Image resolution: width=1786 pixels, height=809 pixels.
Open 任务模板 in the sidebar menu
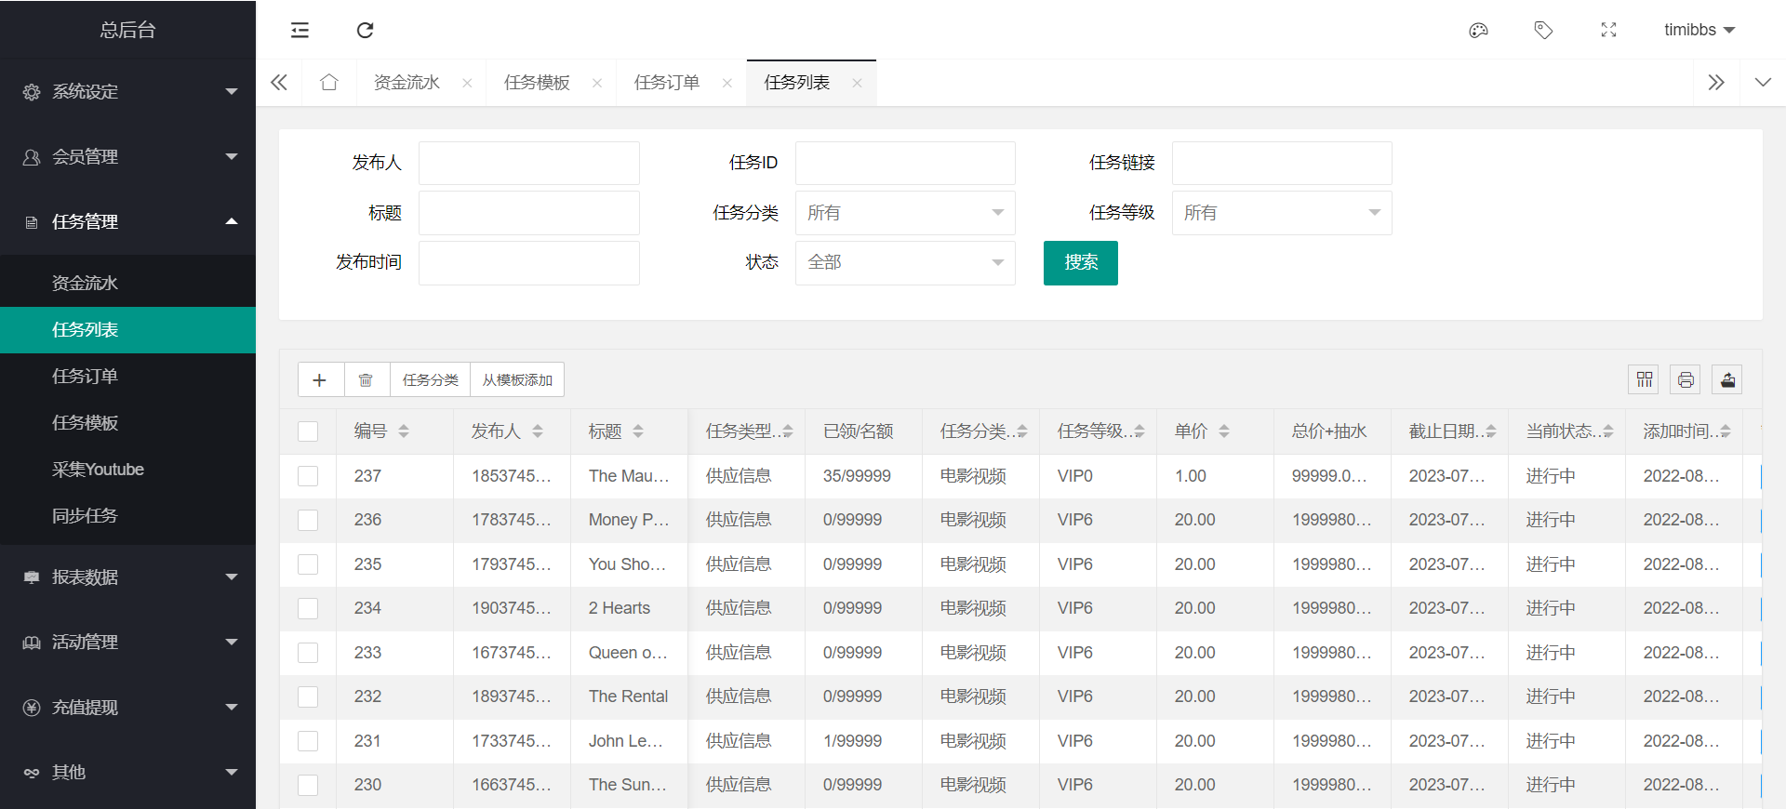tap(85, 422)
